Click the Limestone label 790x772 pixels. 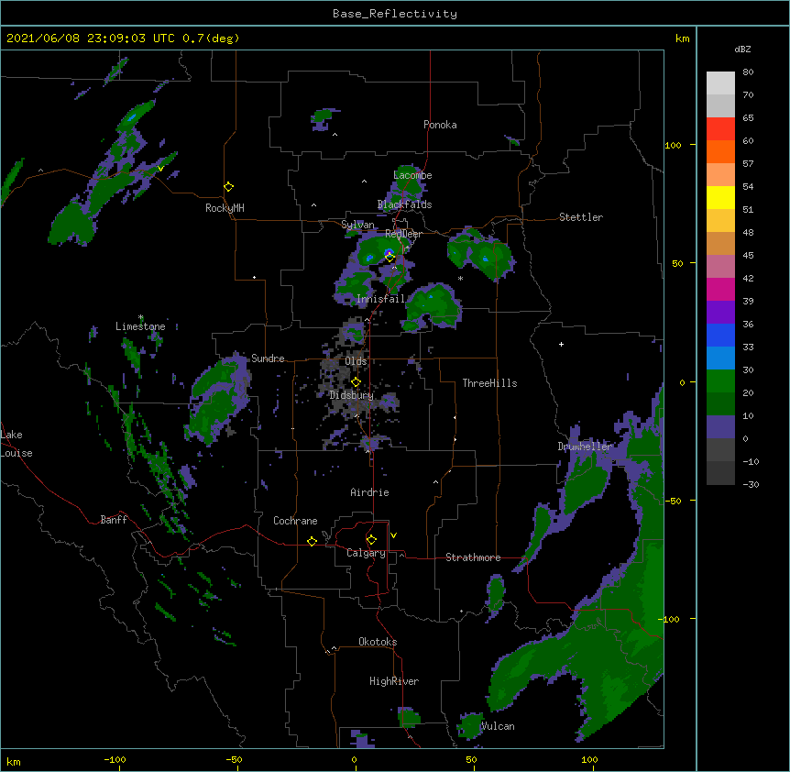140,326
